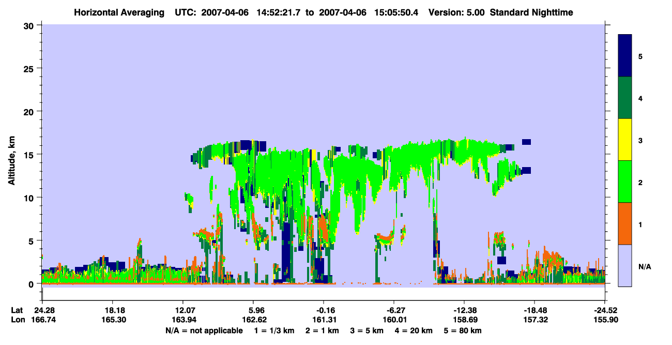This screenshot has height=345, width=672.
Task: Click the latitude label -0.16
Action: (x=324, y=310)
